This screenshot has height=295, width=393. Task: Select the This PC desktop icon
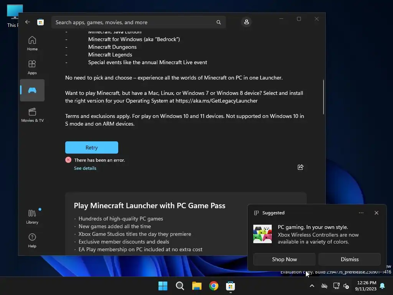point(13,16)
